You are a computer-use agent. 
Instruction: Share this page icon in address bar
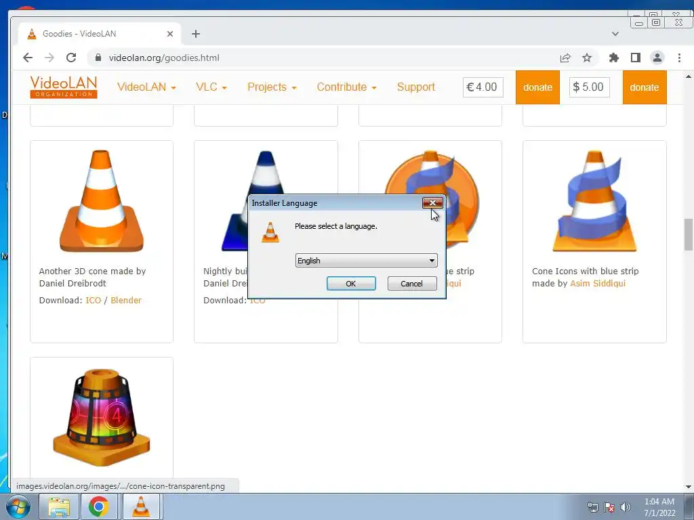(x=565, y=58)
